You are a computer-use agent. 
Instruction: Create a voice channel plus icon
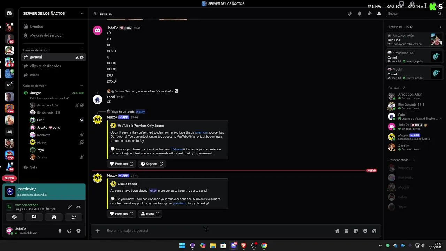coord(82,86)
